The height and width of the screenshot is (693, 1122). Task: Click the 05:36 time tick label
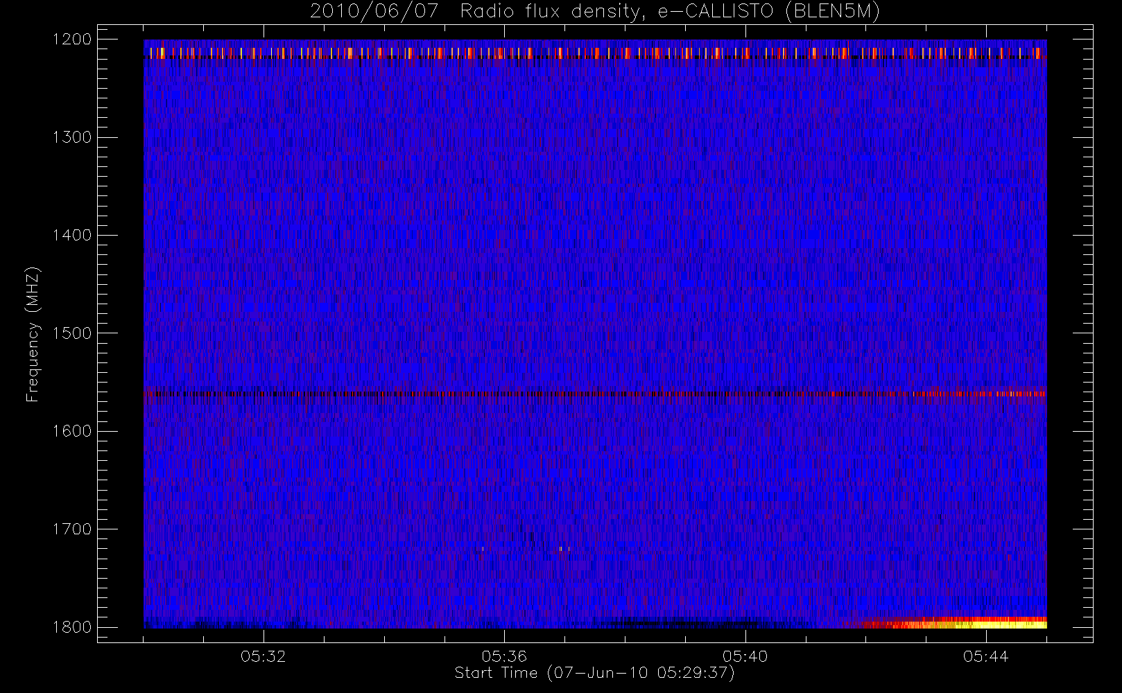(504, 656)
